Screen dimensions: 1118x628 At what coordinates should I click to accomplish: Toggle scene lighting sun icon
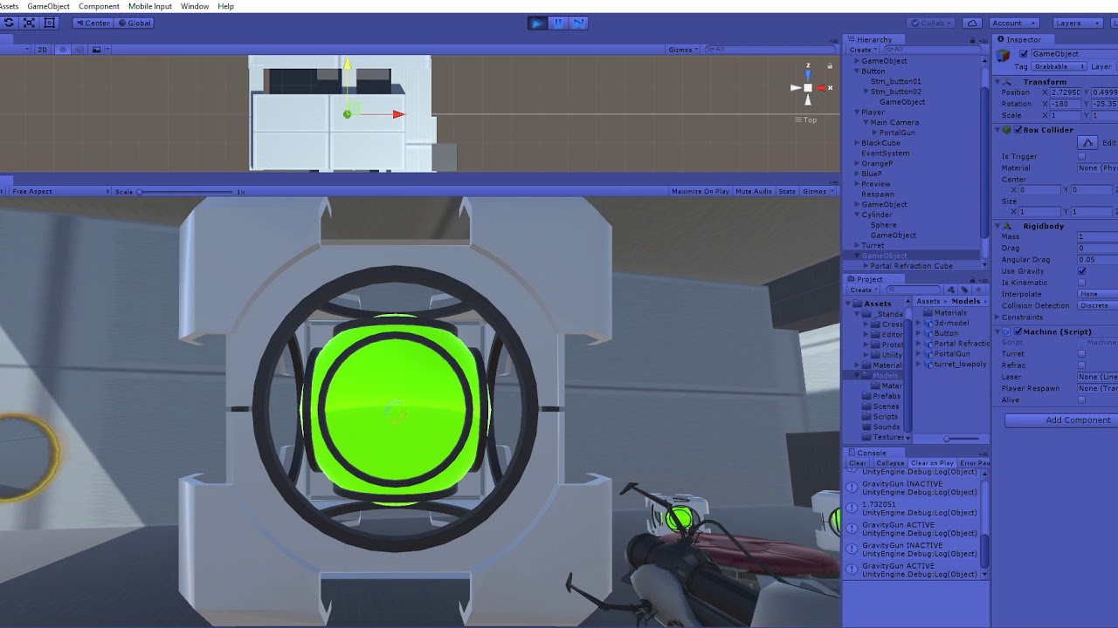[x=63, y=50]
